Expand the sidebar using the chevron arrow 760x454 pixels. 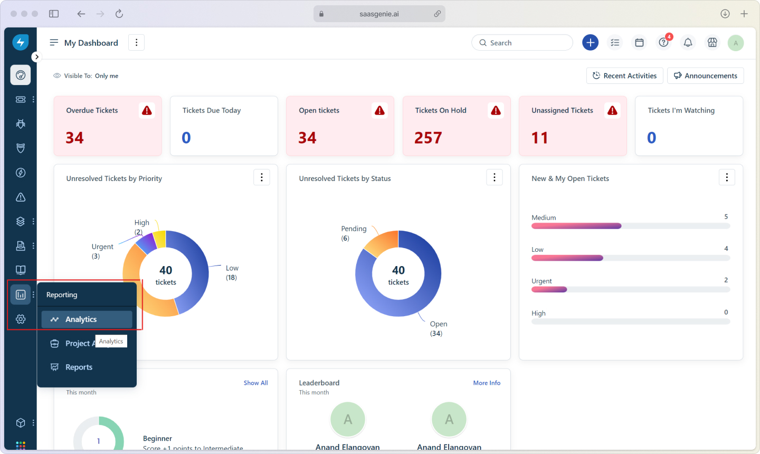tap(36, 56)
